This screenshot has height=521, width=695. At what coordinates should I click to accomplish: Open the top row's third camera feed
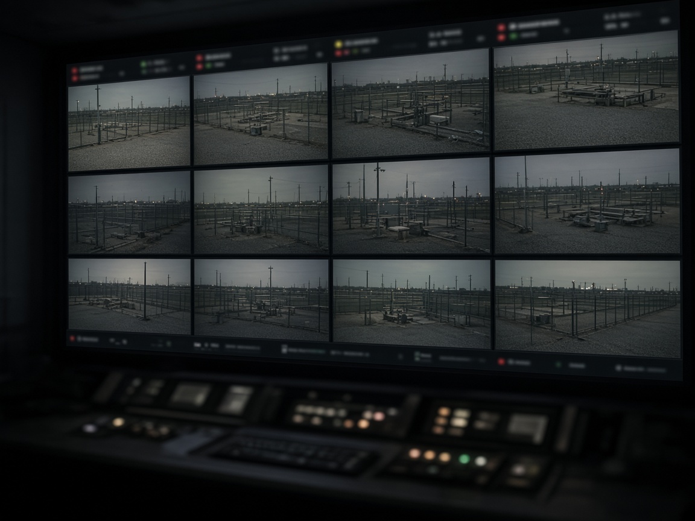coord(410,103)
